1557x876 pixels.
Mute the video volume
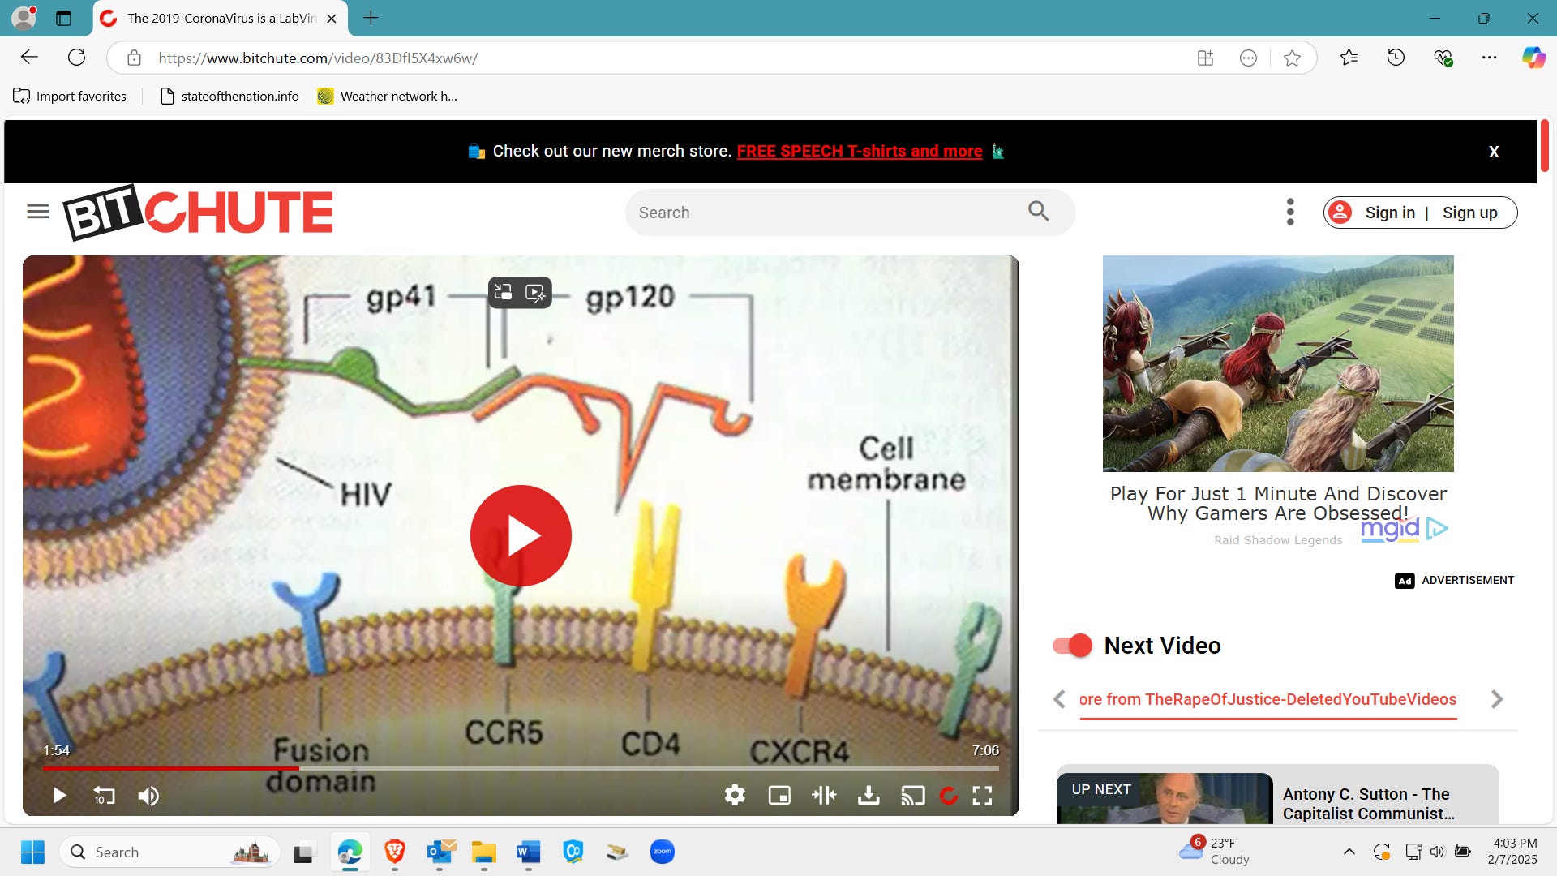[148, 796]
